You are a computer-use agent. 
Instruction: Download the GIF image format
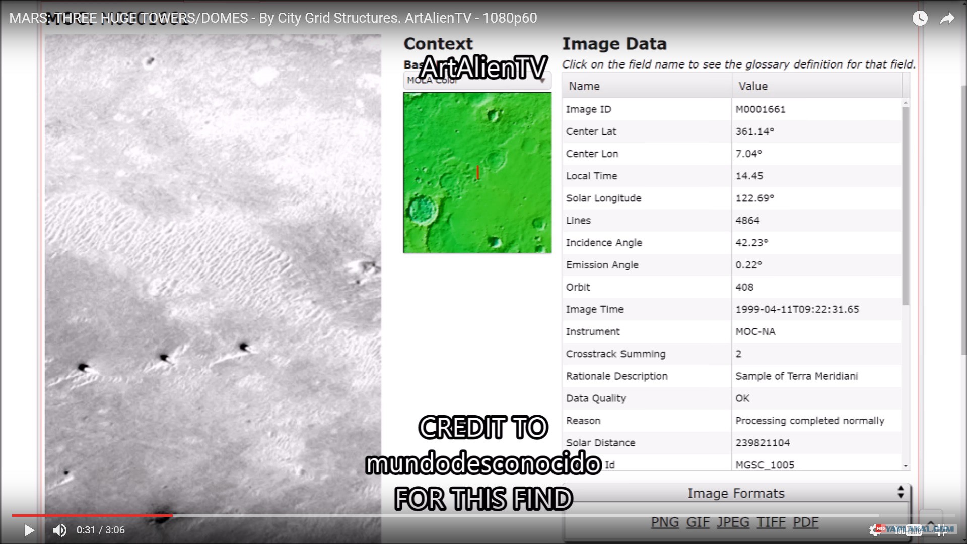[698, 522]
